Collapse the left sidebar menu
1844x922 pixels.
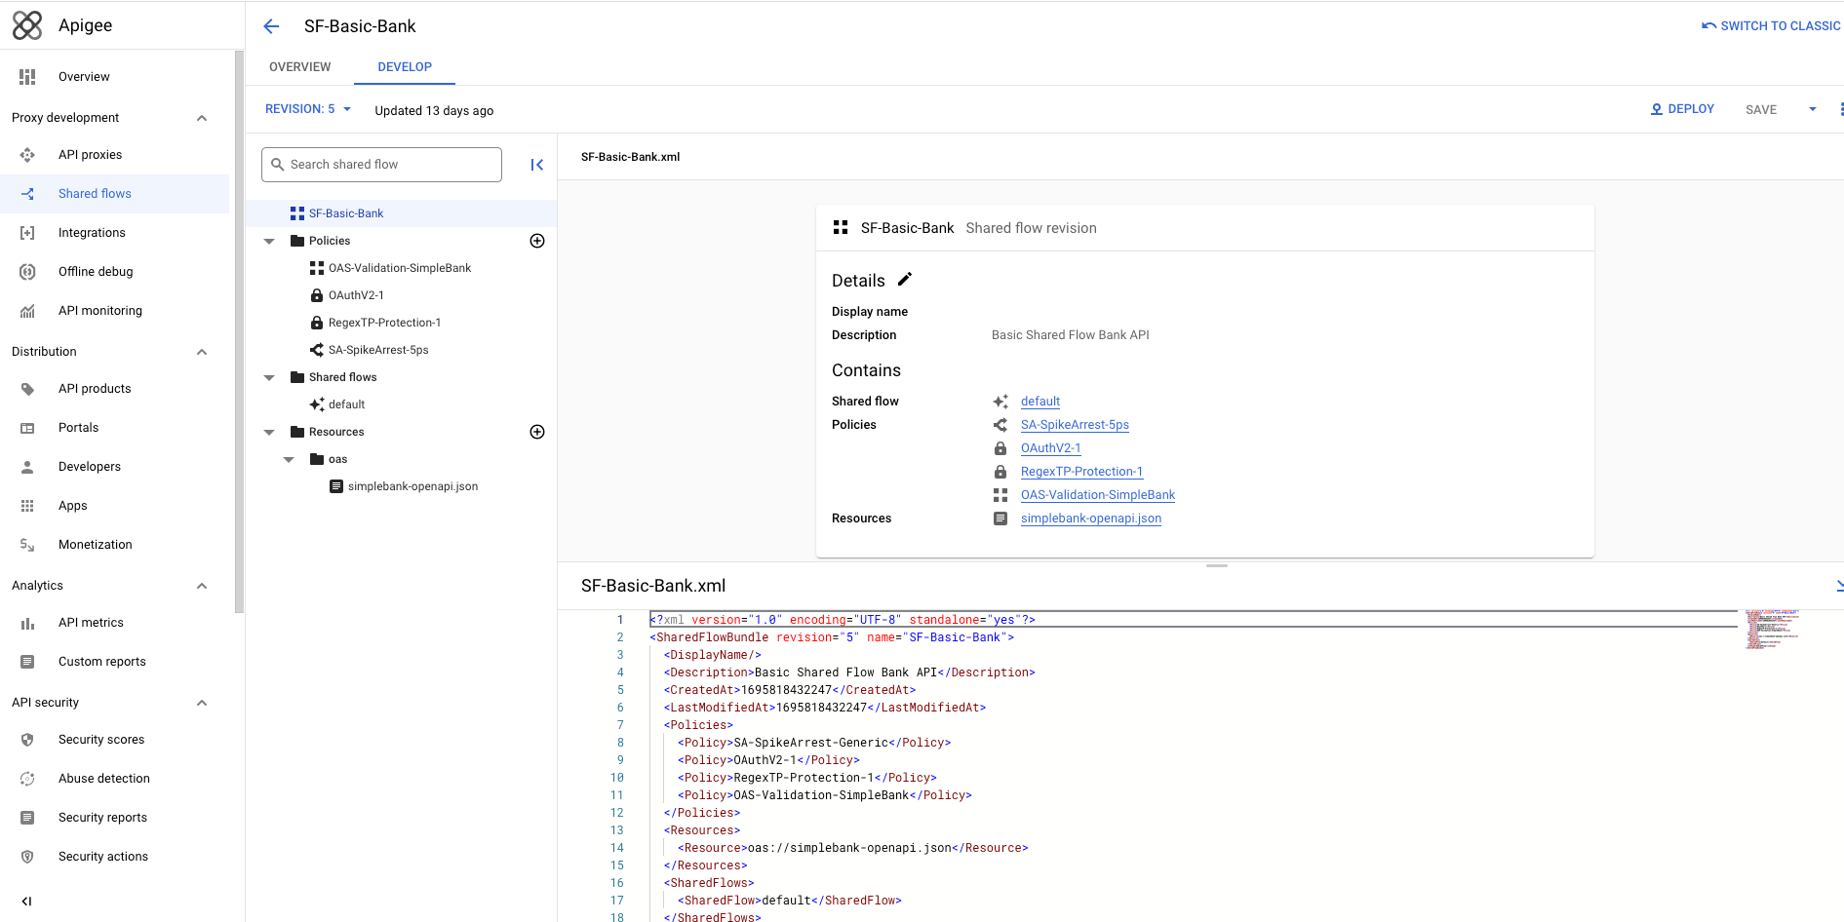click(x=26, y=902)
